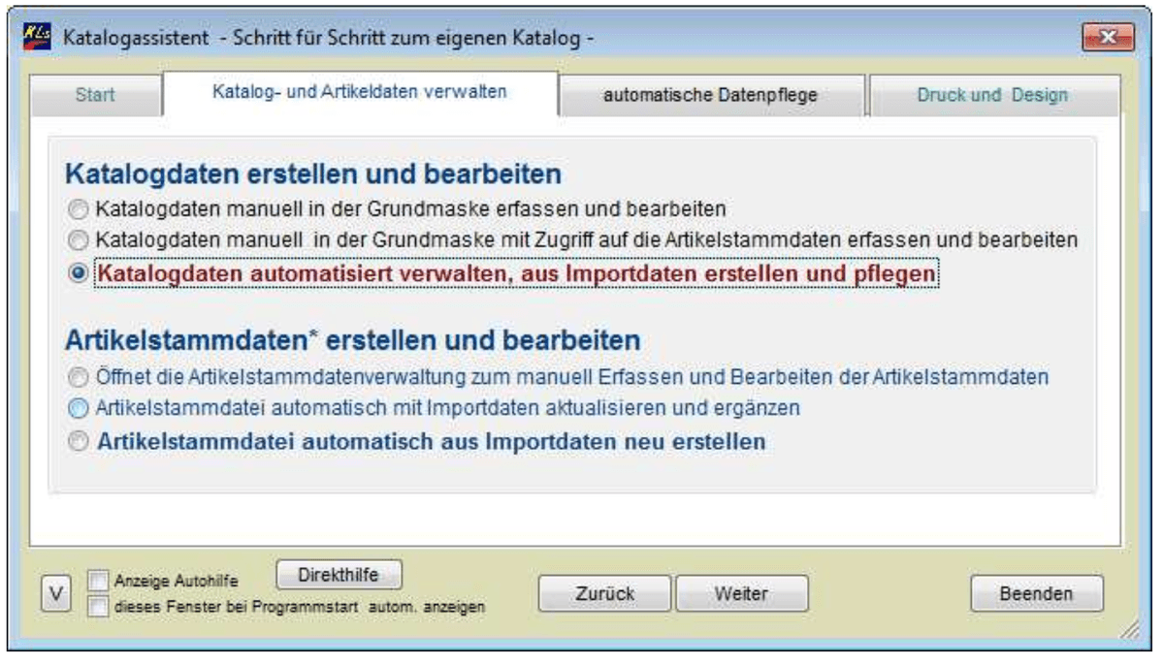Click the Katalogdaten erstellen und bearbeiten heading
The image size is (1164, 664).
pos(313,175)
